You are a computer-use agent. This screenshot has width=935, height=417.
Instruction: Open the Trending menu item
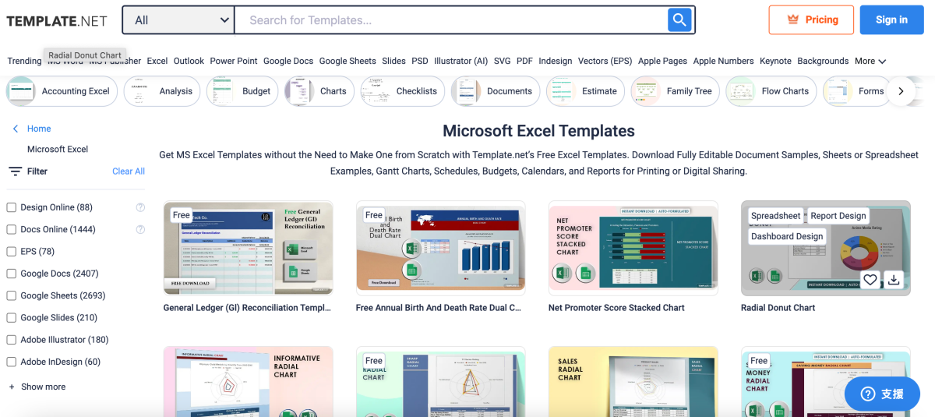click(24, 61)
